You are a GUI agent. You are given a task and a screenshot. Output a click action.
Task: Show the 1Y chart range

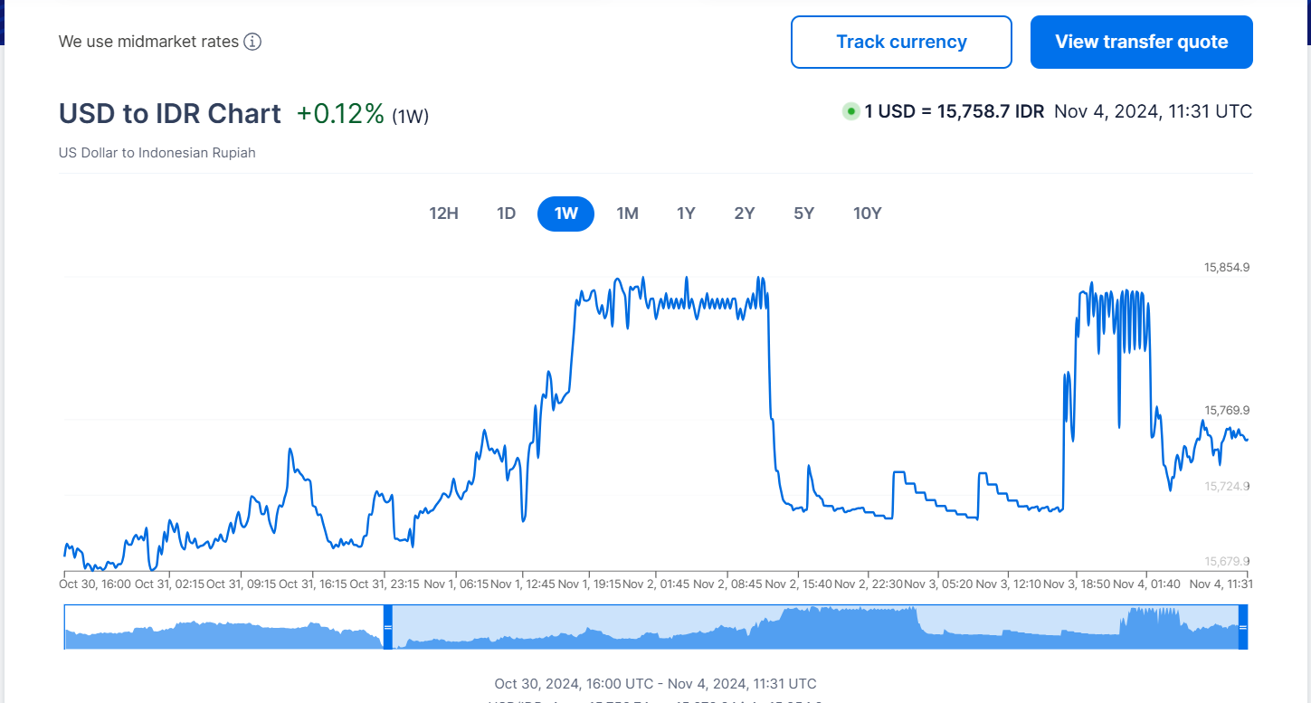686,214
